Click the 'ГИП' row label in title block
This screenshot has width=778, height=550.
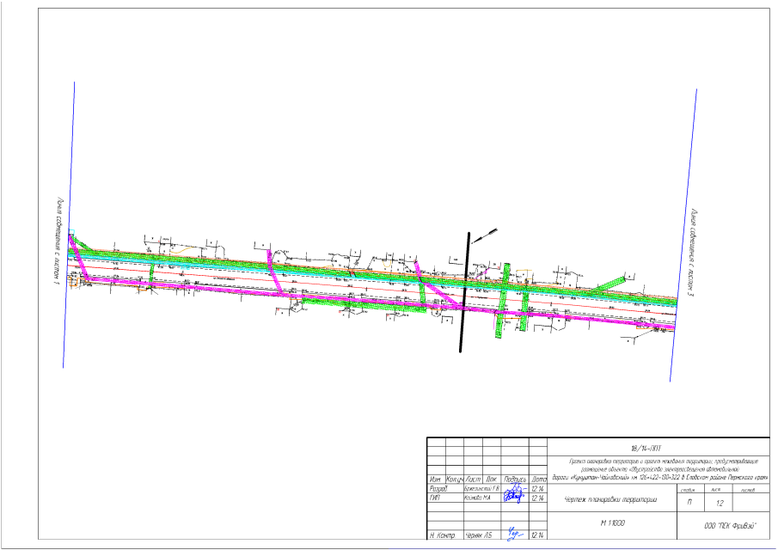pos(435,497)
